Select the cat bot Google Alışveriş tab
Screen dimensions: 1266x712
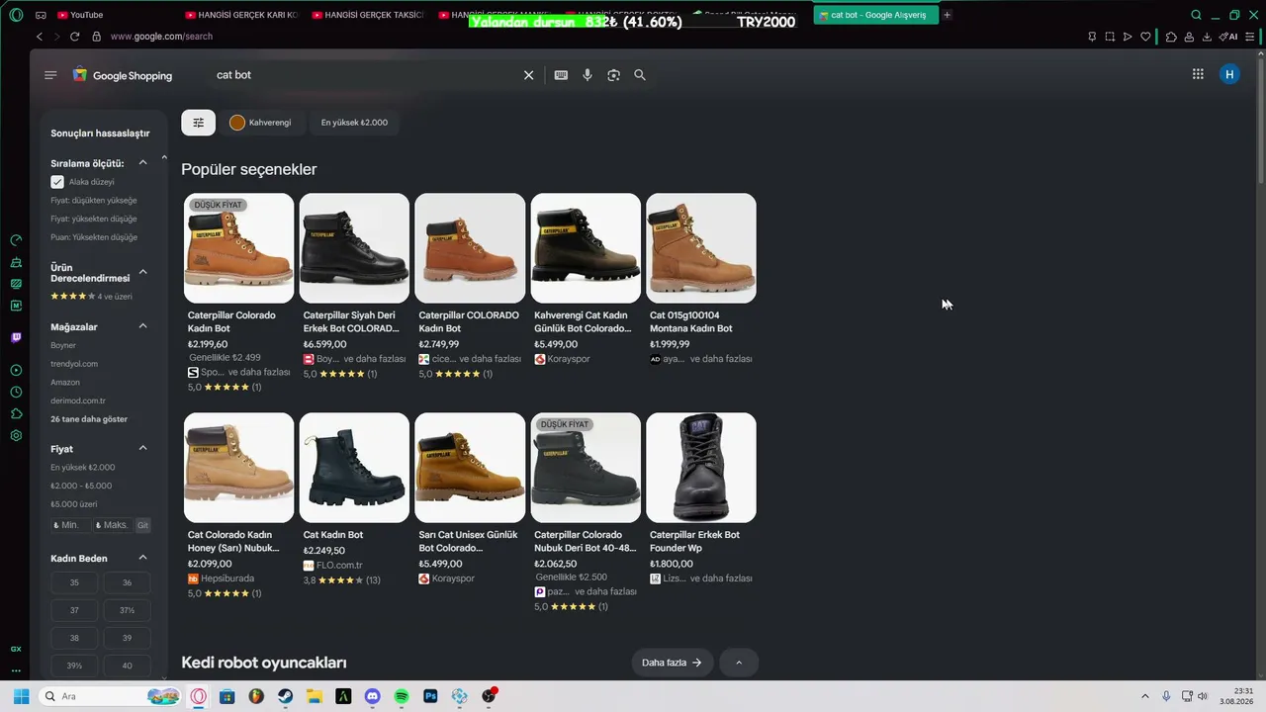point(875,15)
